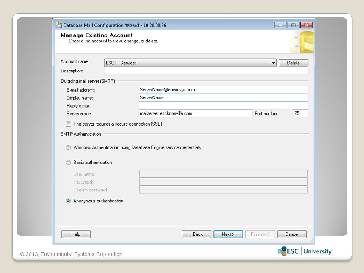The height and width of the screenshot is (273, 364).
Task: Click the Help button
Action: pyautogui.click(x=76, y=234)
